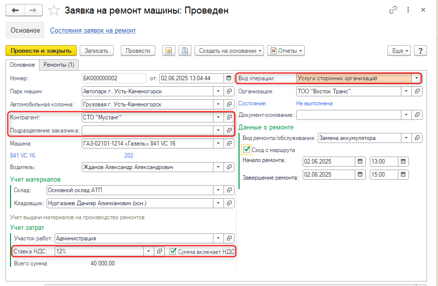
Task: Expand the Ставка НДС dropdown arrow
Action: tap(149, 251)
